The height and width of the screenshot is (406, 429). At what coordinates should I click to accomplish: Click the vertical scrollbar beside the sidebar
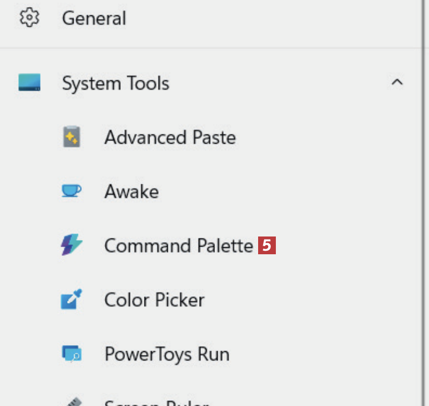coord(422,203)
